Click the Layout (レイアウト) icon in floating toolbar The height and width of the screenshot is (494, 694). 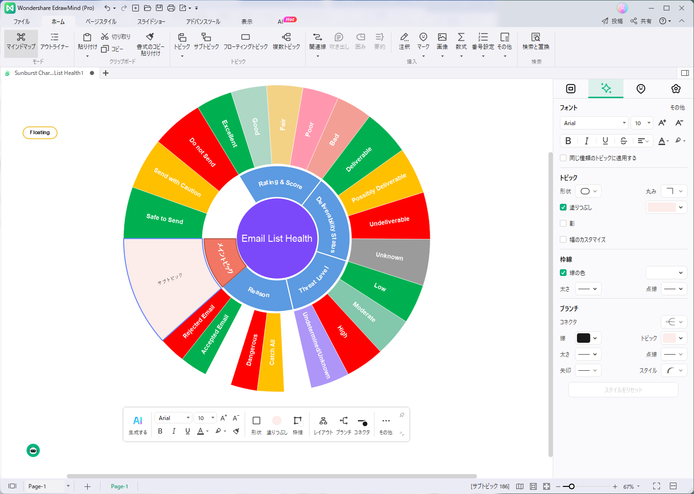click(x=323, y=421)
